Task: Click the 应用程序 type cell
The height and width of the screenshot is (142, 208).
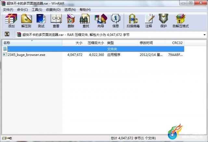Action: coord(114,55)
